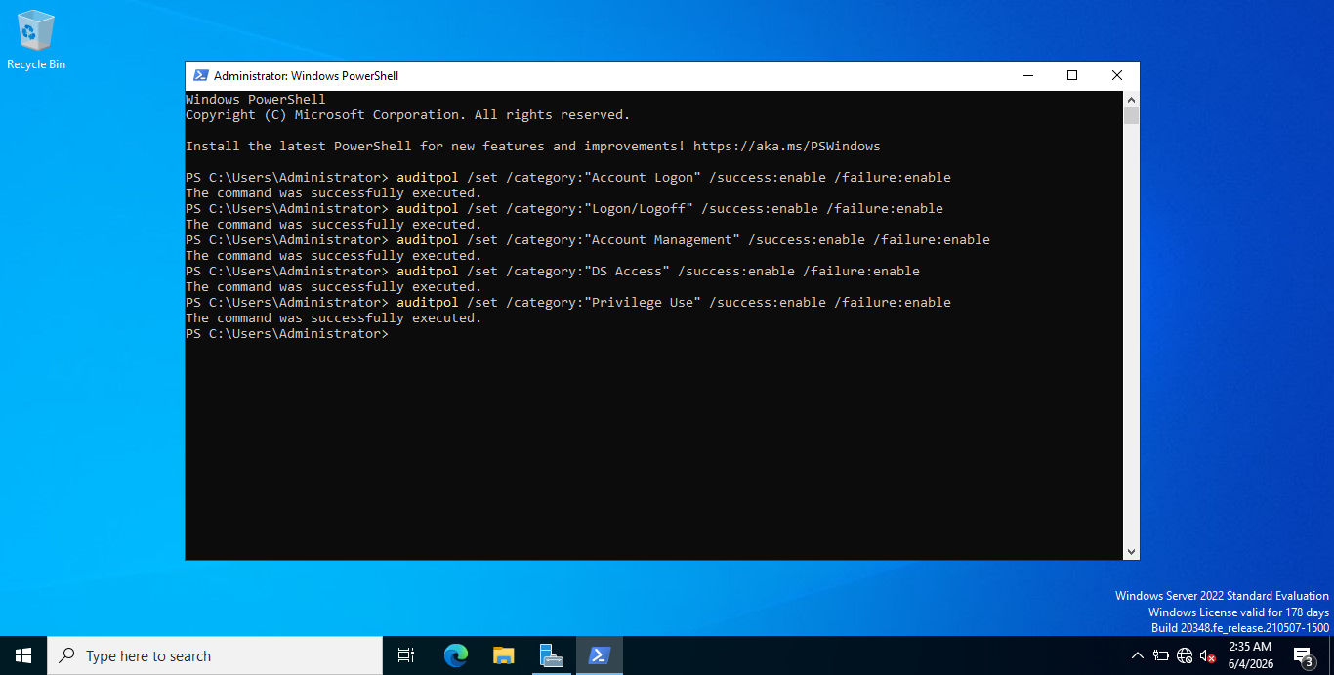The image size is (1334, 675).
Task: Minimize the PowerShell window
Action: (1028, 75)
